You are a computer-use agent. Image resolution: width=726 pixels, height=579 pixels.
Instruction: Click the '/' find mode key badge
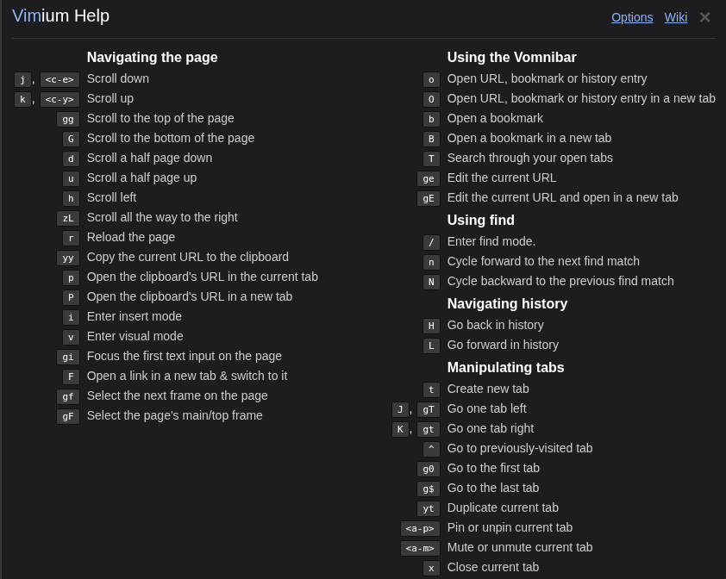[x=431, y=242]
